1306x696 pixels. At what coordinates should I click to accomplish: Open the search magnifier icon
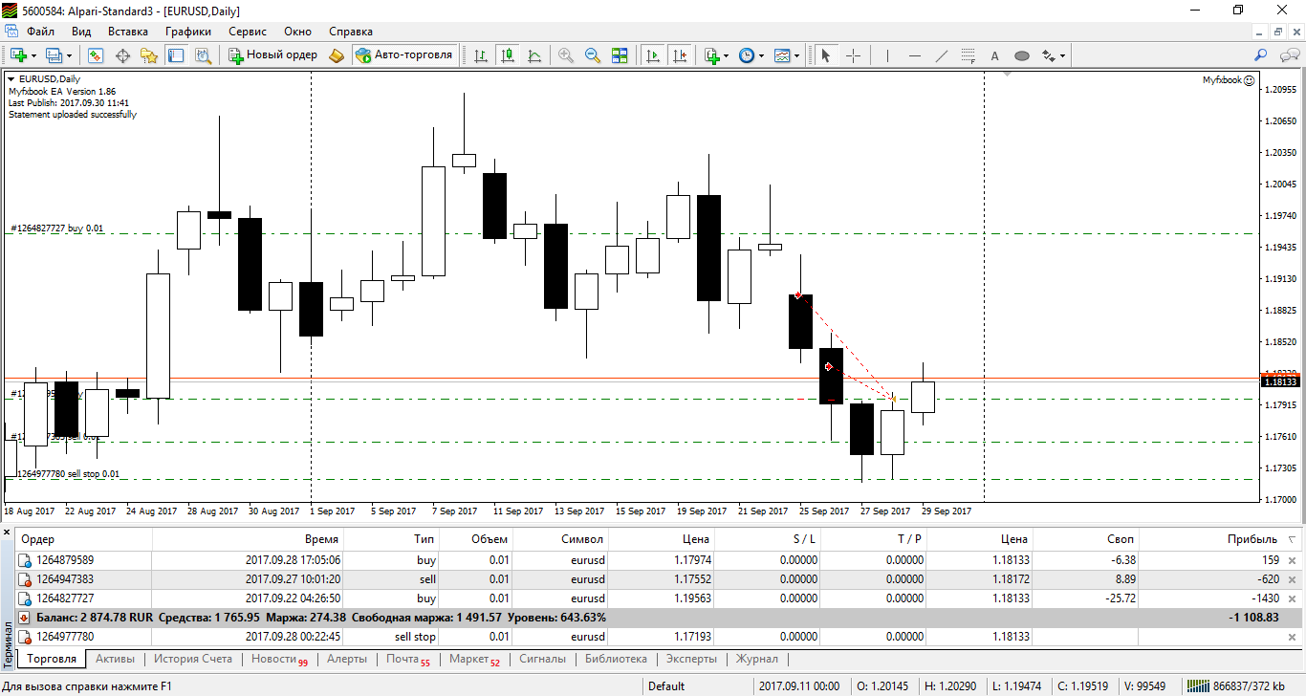[1261, 55]
